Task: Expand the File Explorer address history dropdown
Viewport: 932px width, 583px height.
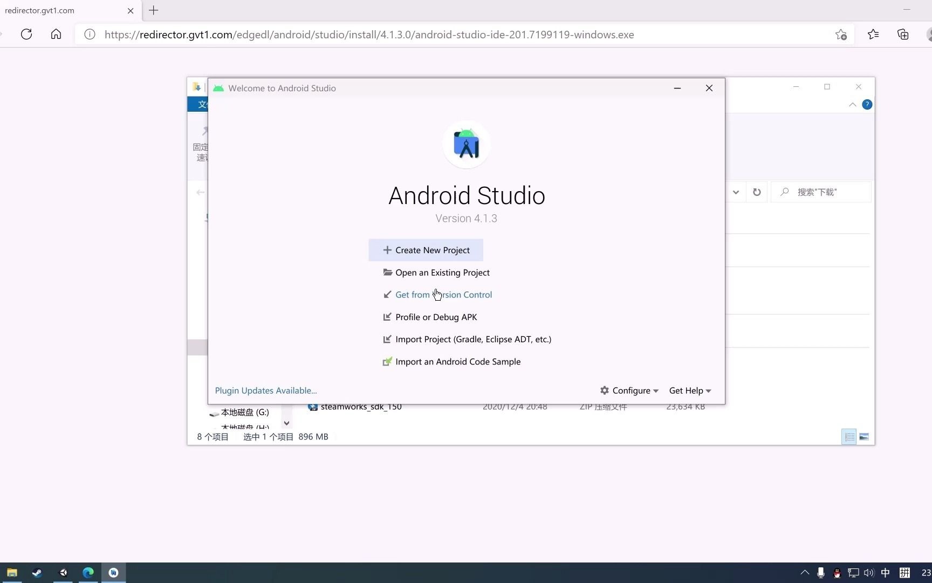Action: [x=736, y=192]
